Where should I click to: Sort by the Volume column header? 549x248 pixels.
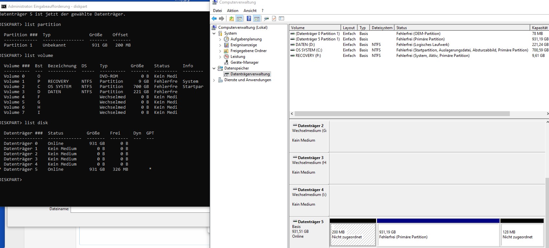[x=315, y=28]
